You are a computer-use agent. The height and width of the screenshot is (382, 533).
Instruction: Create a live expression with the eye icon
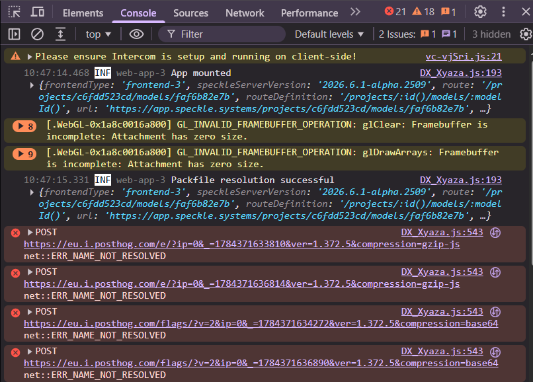point(136,34)
